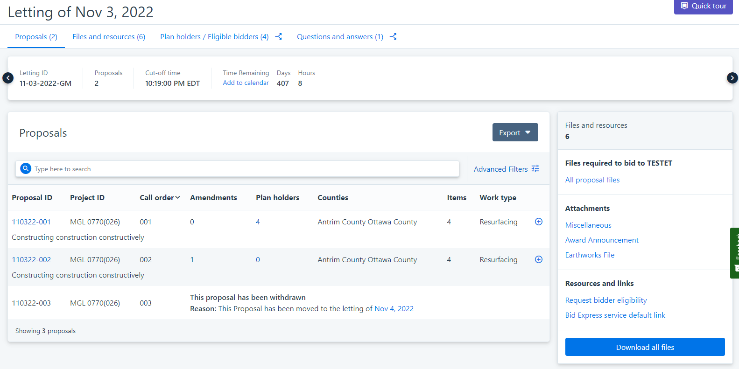The width and height of the screenshot is (739, 369).
Task: Click the share icon beside Plan holders tab
Action: (x=278, y=36)
